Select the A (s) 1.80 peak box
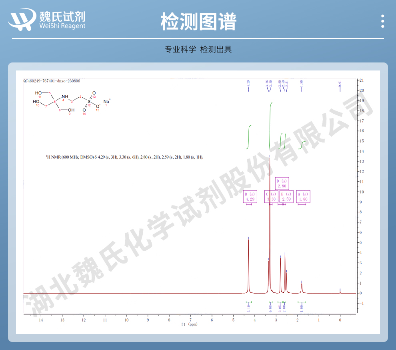Viewport: 396px width, 350px height. pos(303,197)
